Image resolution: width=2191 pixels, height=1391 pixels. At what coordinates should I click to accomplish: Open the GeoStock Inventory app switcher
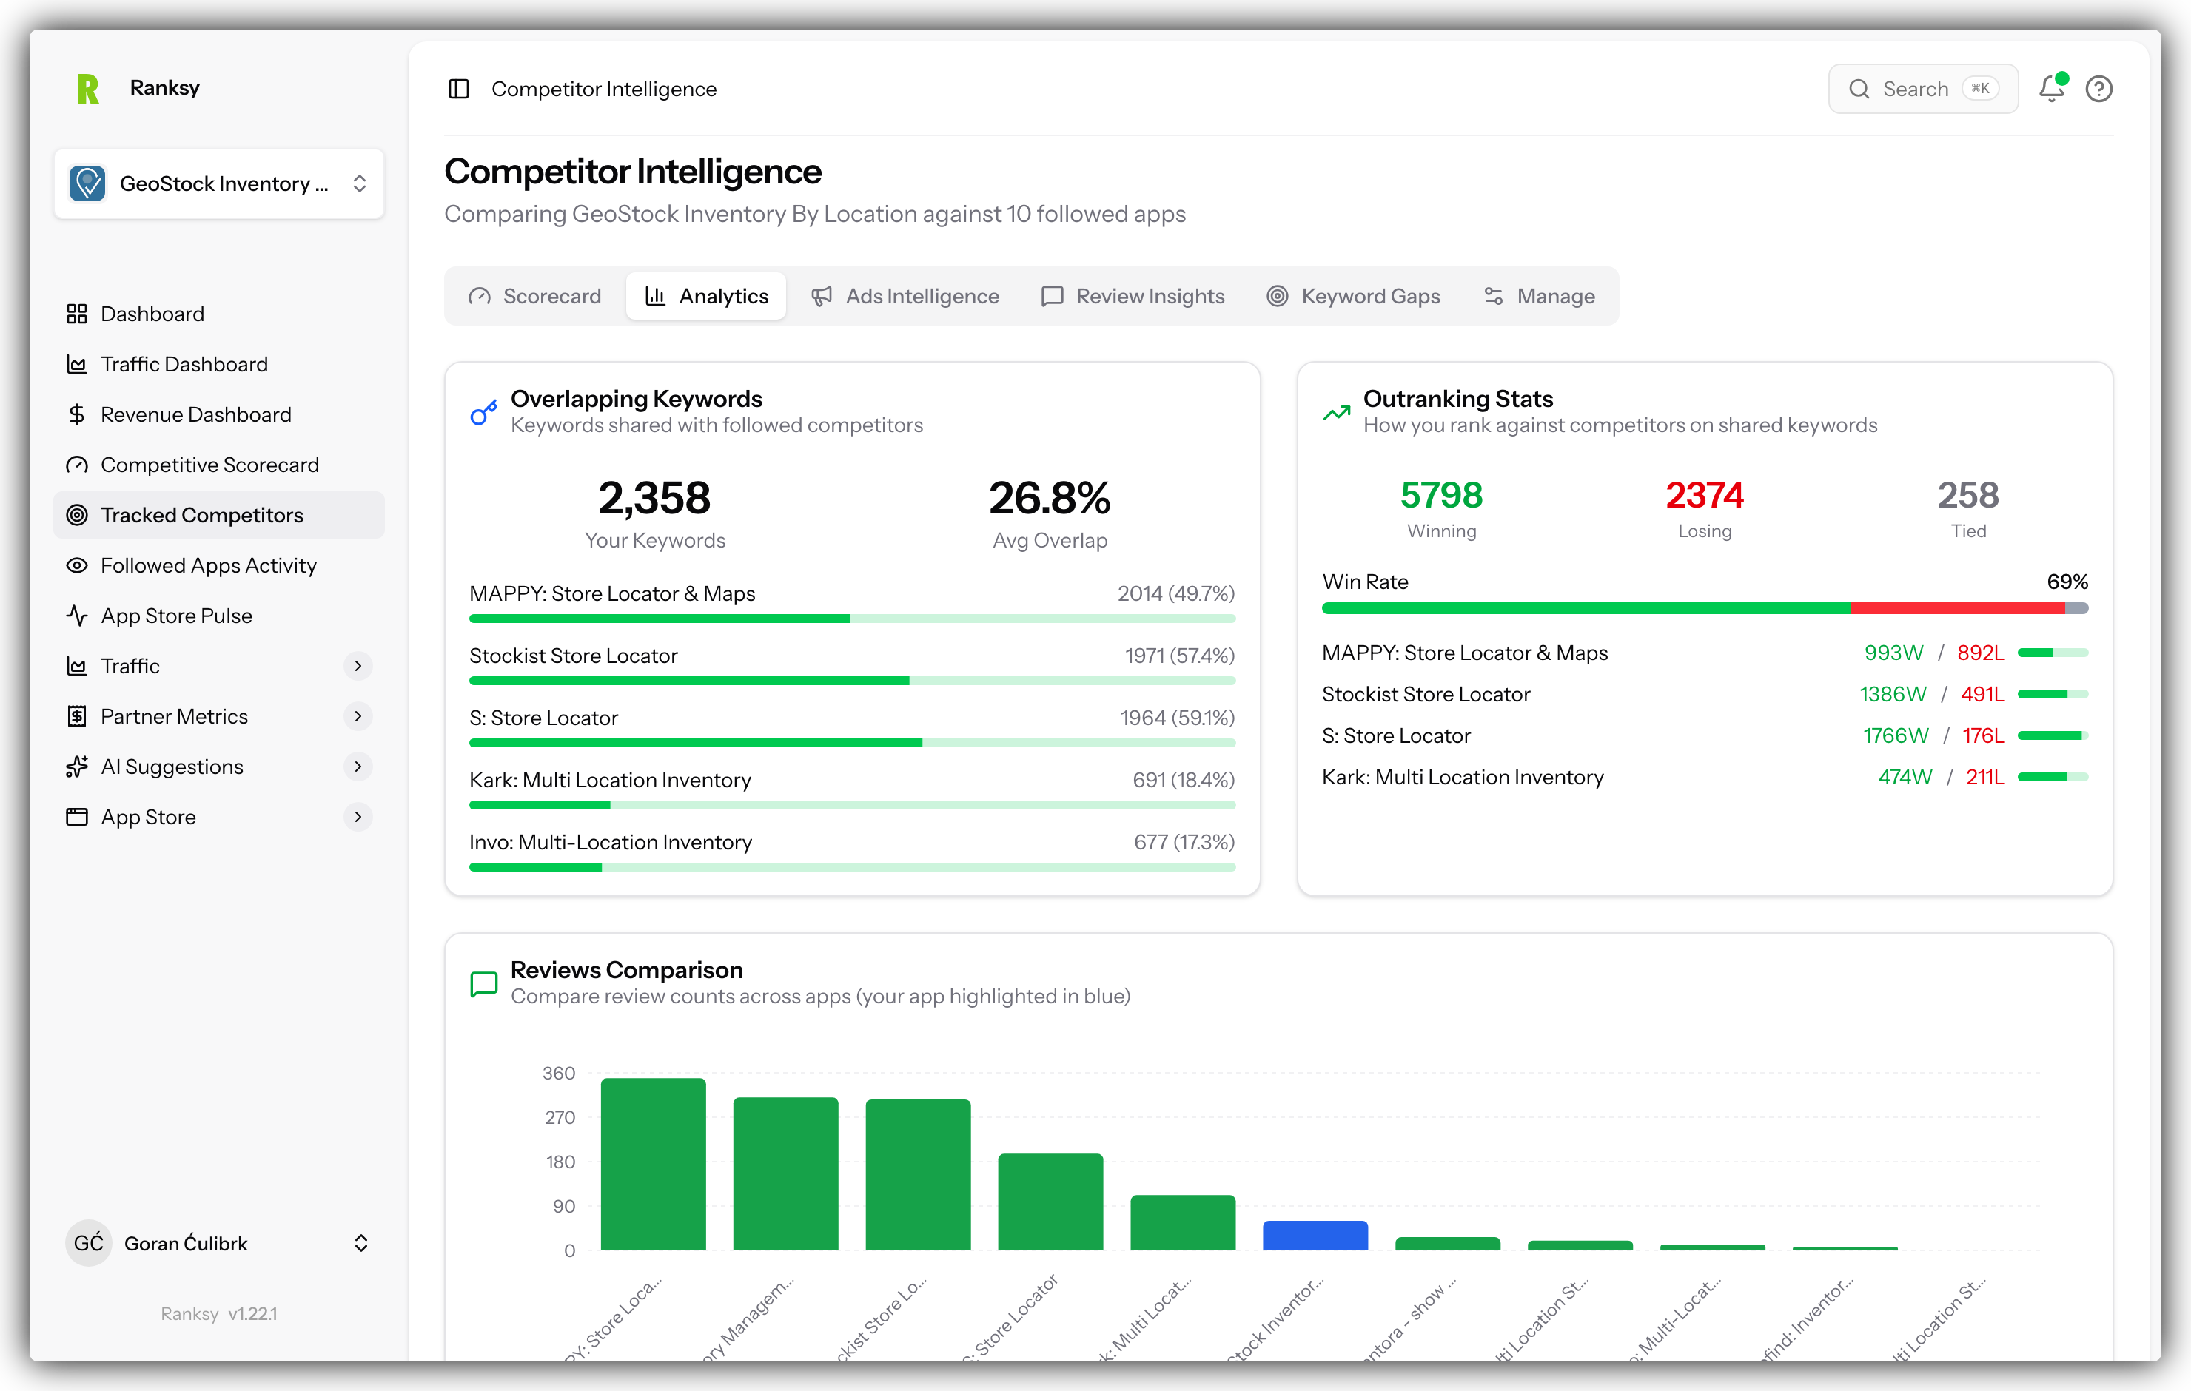219,183
